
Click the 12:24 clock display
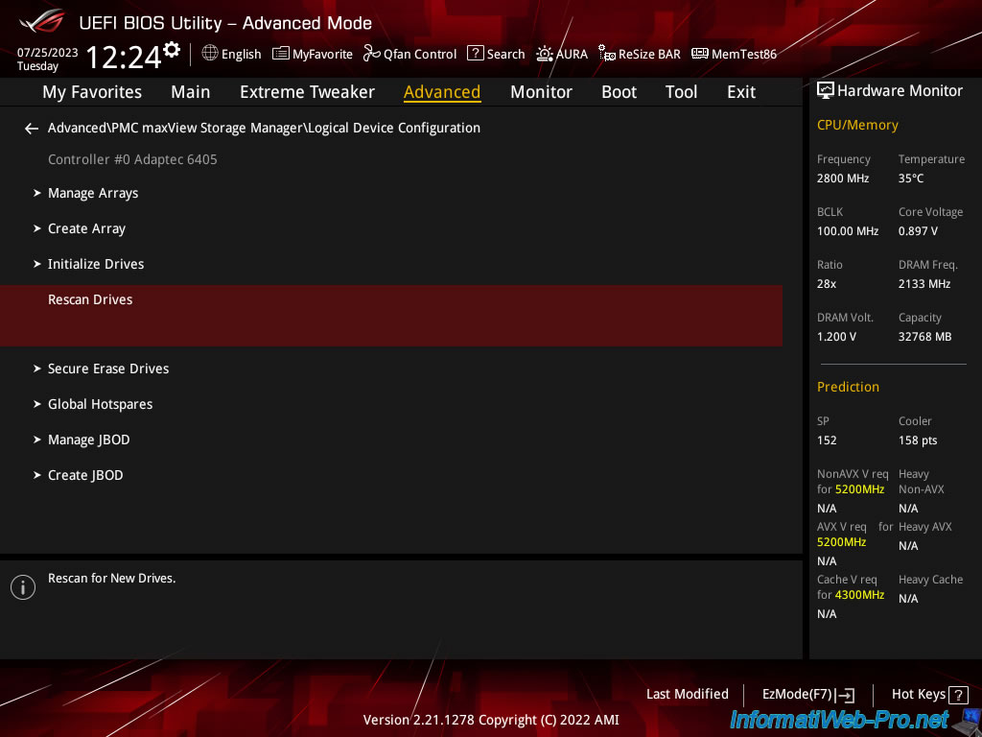[x=124, y=57]
